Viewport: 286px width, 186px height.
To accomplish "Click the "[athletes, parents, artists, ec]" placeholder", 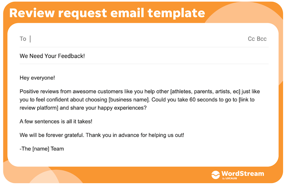I will click(205, 91).
